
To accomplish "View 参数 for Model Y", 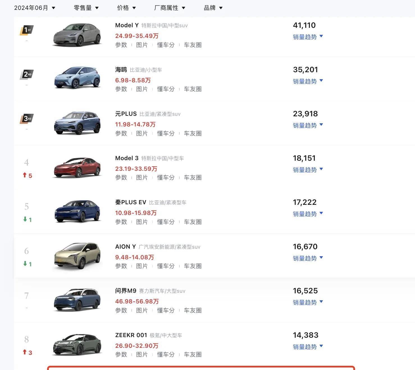I will coord(121,45).
